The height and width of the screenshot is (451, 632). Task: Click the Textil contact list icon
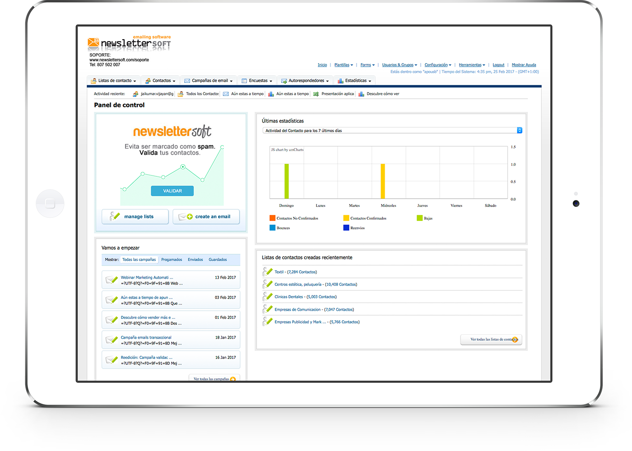click(267, 272)
